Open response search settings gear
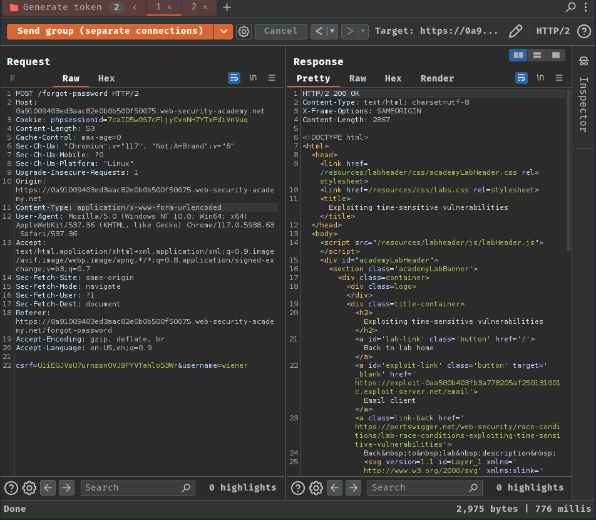Viewport: 596px width, 520px height. coord(316,487)
